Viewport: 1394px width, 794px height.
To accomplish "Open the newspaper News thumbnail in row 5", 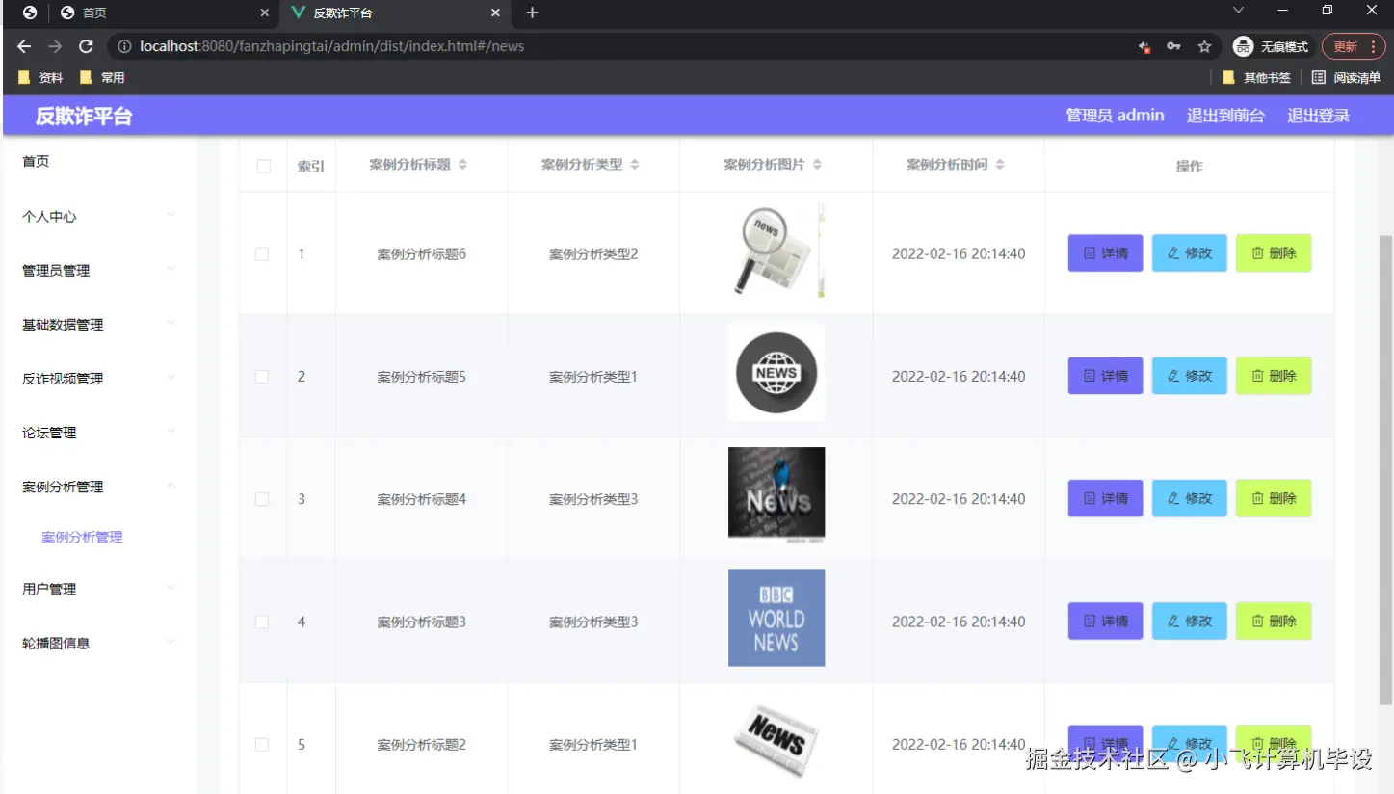I will [776, 740].
